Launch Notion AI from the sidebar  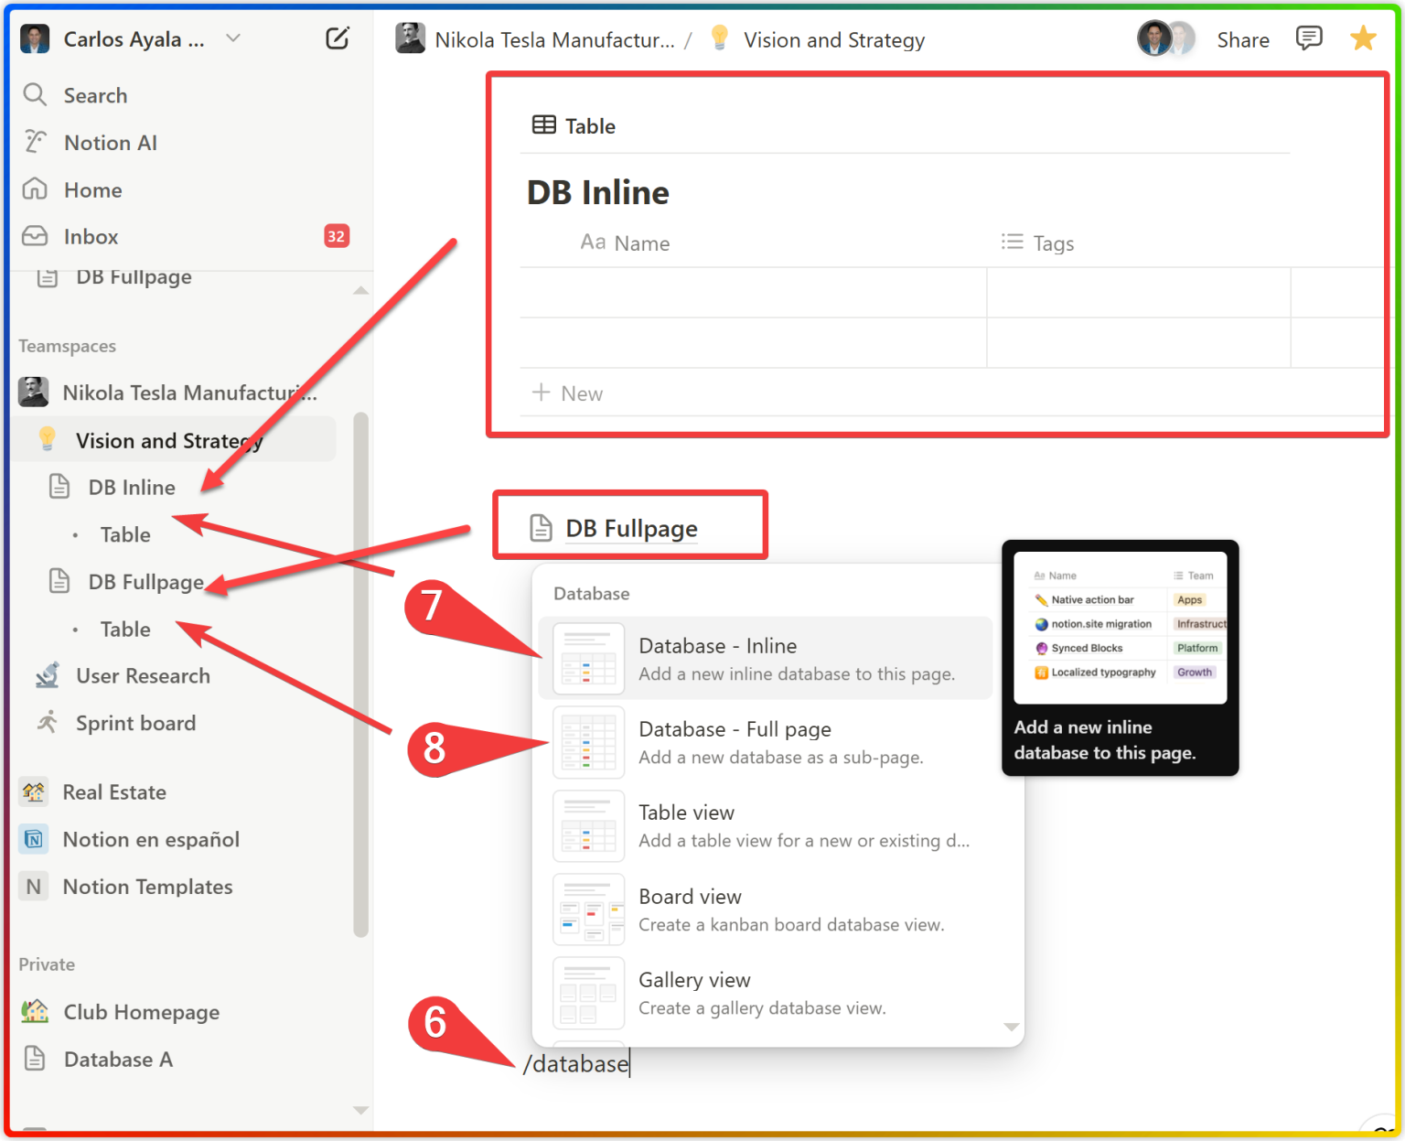[110, 142]
